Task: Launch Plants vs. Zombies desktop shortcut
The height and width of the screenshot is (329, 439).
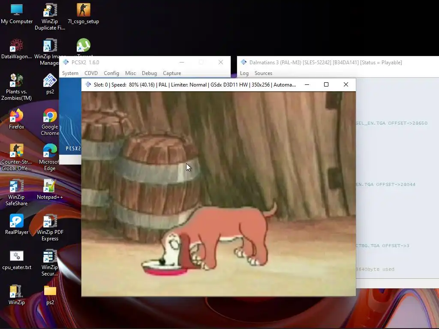Action: [x=17, y=87]
